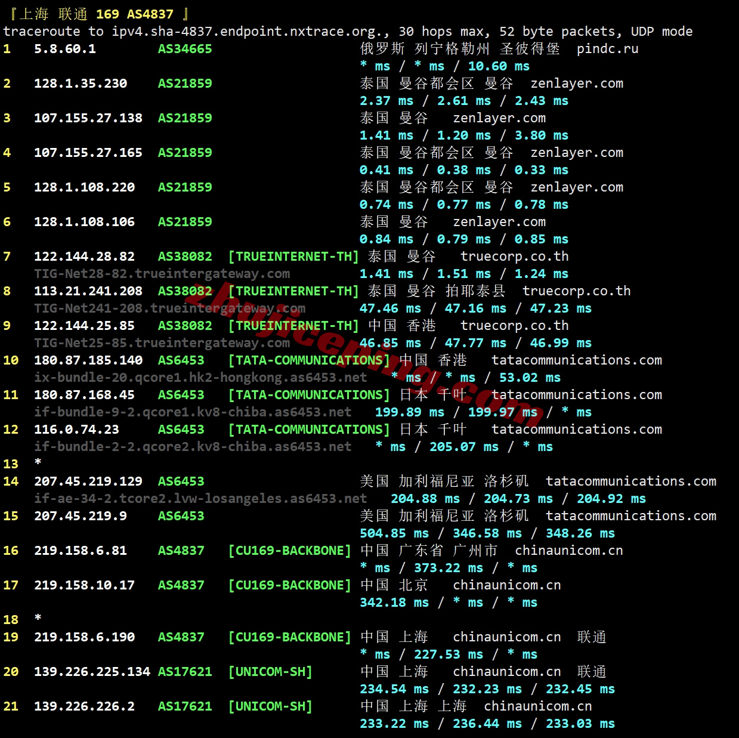This screenshot has height=738, width=739.
Task: Click AS17621 on hop 20
Action: pos(185,672)
